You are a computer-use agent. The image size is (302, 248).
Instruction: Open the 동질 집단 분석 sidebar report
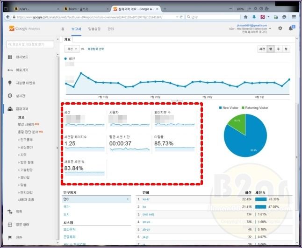coord(28,132)
